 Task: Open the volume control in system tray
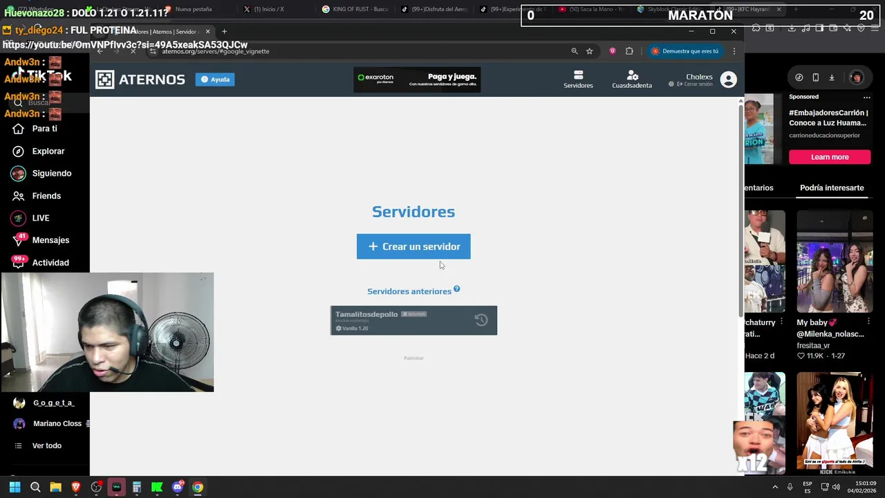[x=836, y=487]
